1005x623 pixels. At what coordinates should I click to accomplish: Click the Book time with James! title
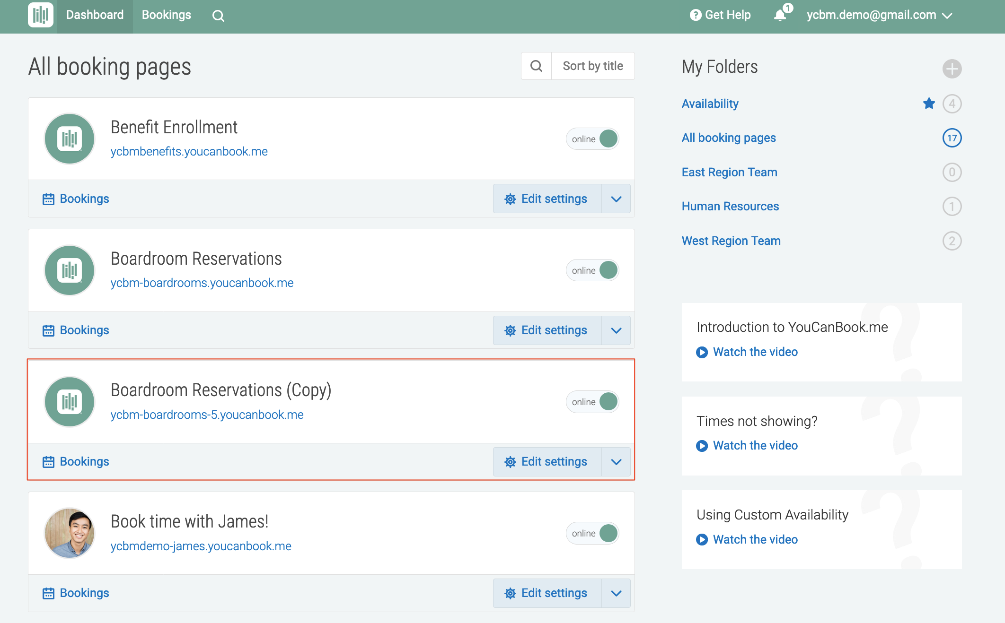(190, 522)
